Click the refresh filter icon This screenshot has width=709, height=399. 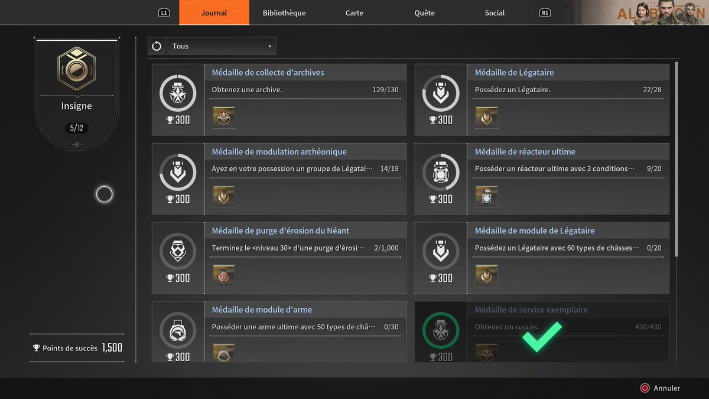click(157, 46)
